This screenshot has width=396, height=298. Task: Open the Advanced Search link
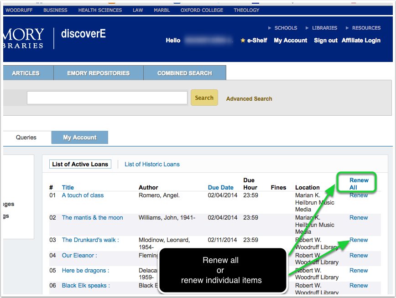249,98
